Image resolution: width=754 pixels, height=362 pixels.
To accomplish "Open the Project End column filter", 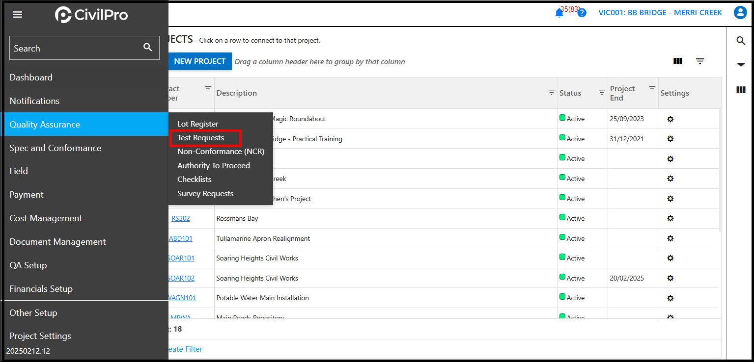I will [652, 88].
